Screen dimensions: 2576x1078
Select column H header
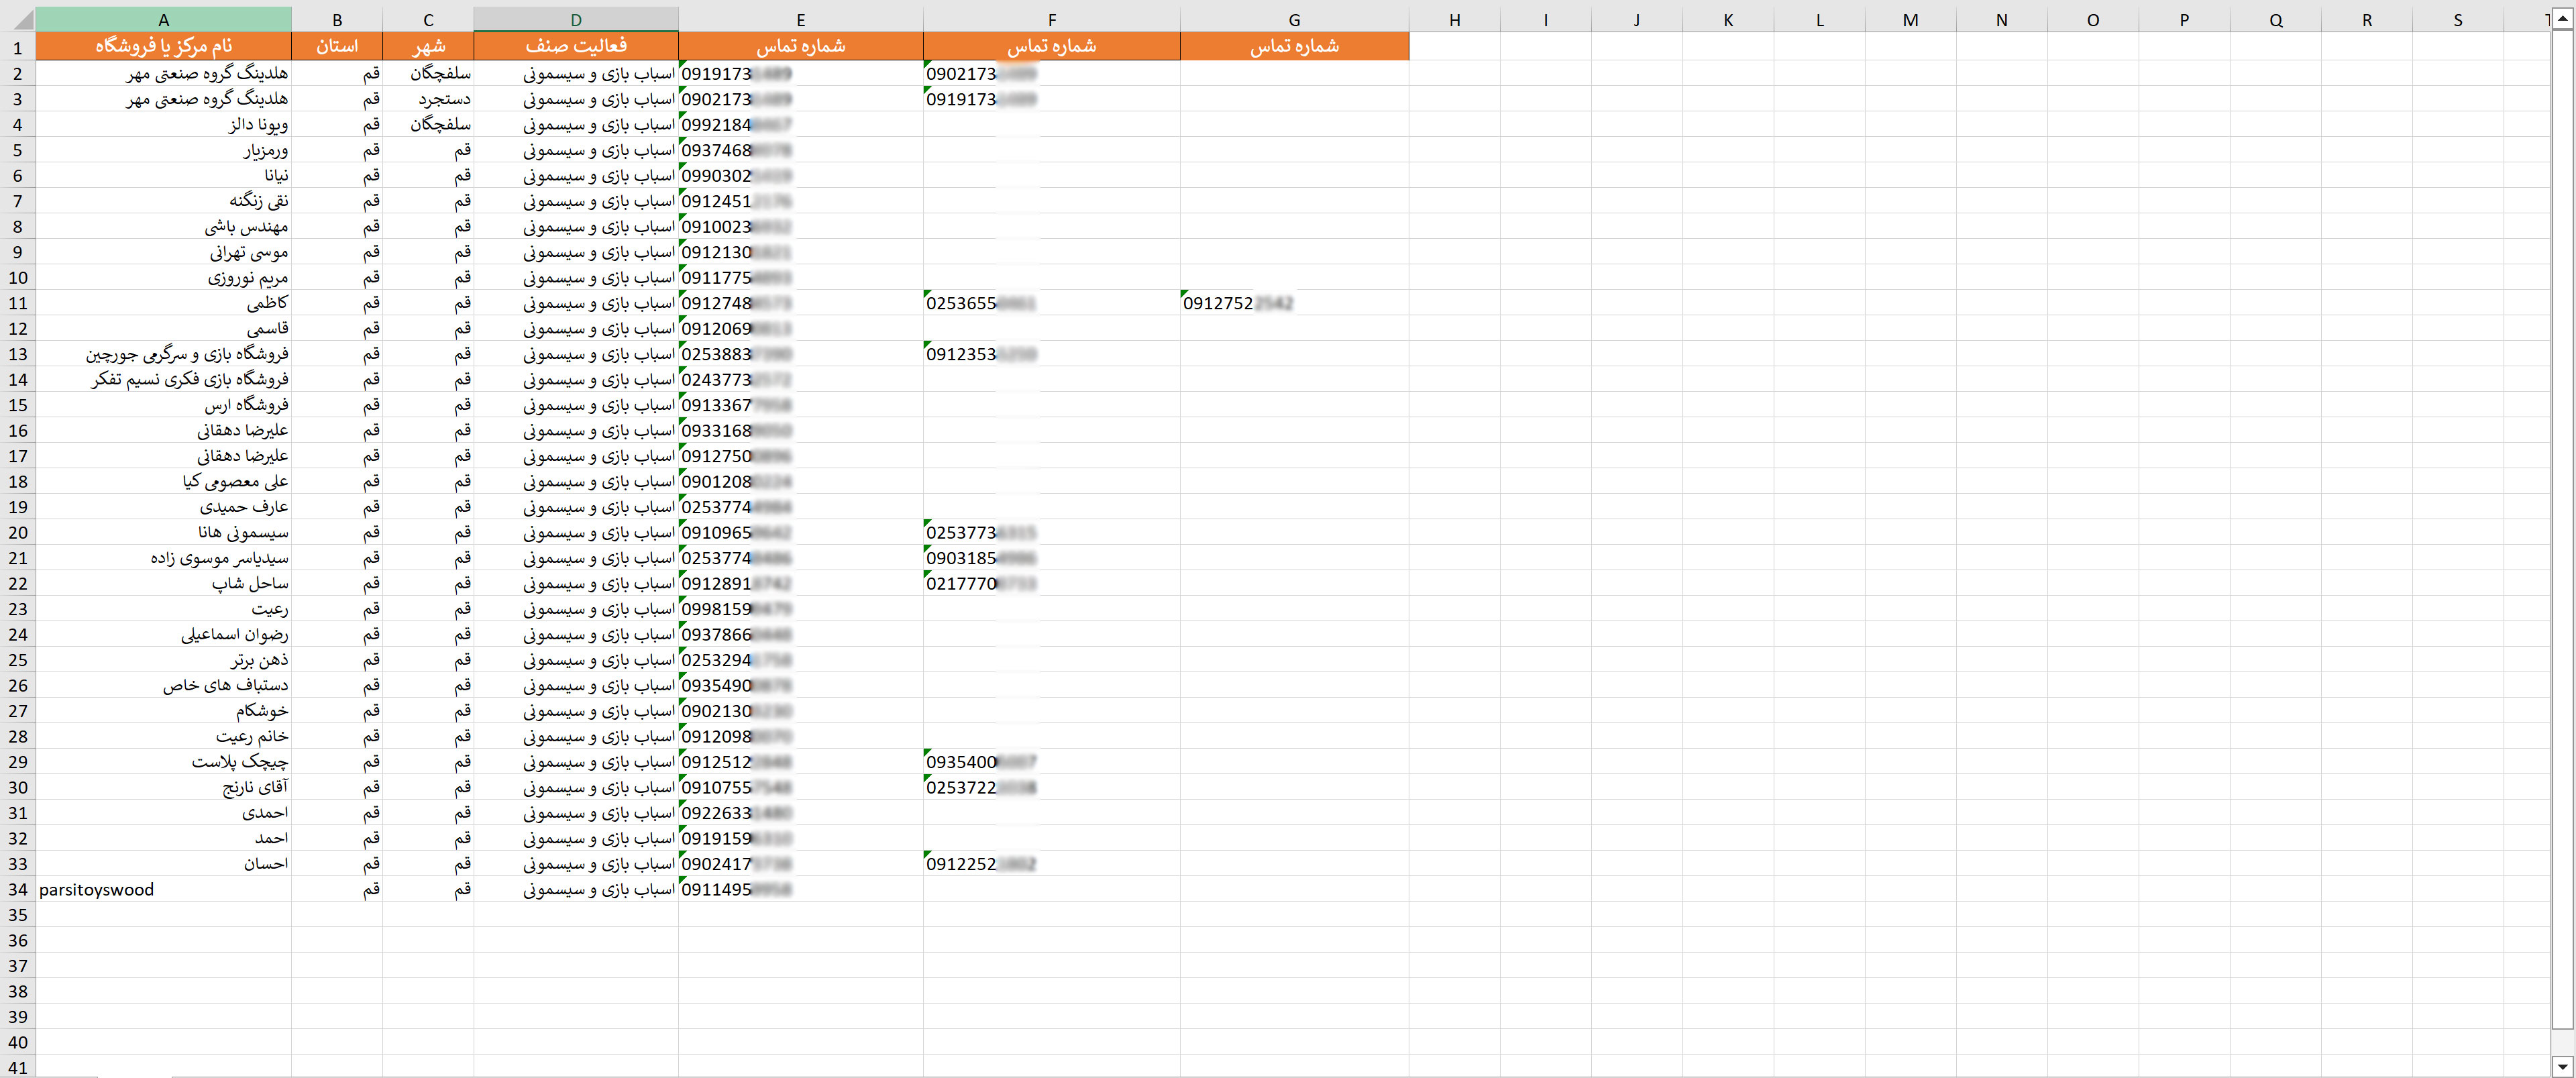(1454, 19)
